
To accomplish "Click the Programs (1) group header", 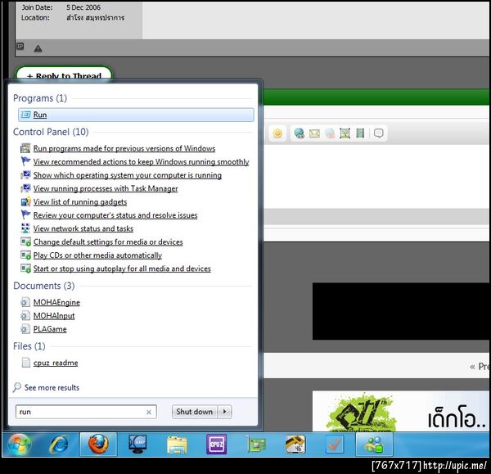I will click(40, 98).
